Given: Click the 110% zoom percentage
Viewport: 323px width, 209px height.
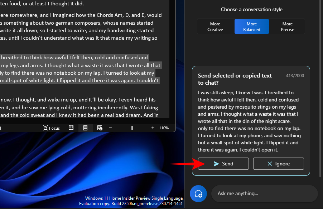Looking at the screenshot, I should (164, 128).
